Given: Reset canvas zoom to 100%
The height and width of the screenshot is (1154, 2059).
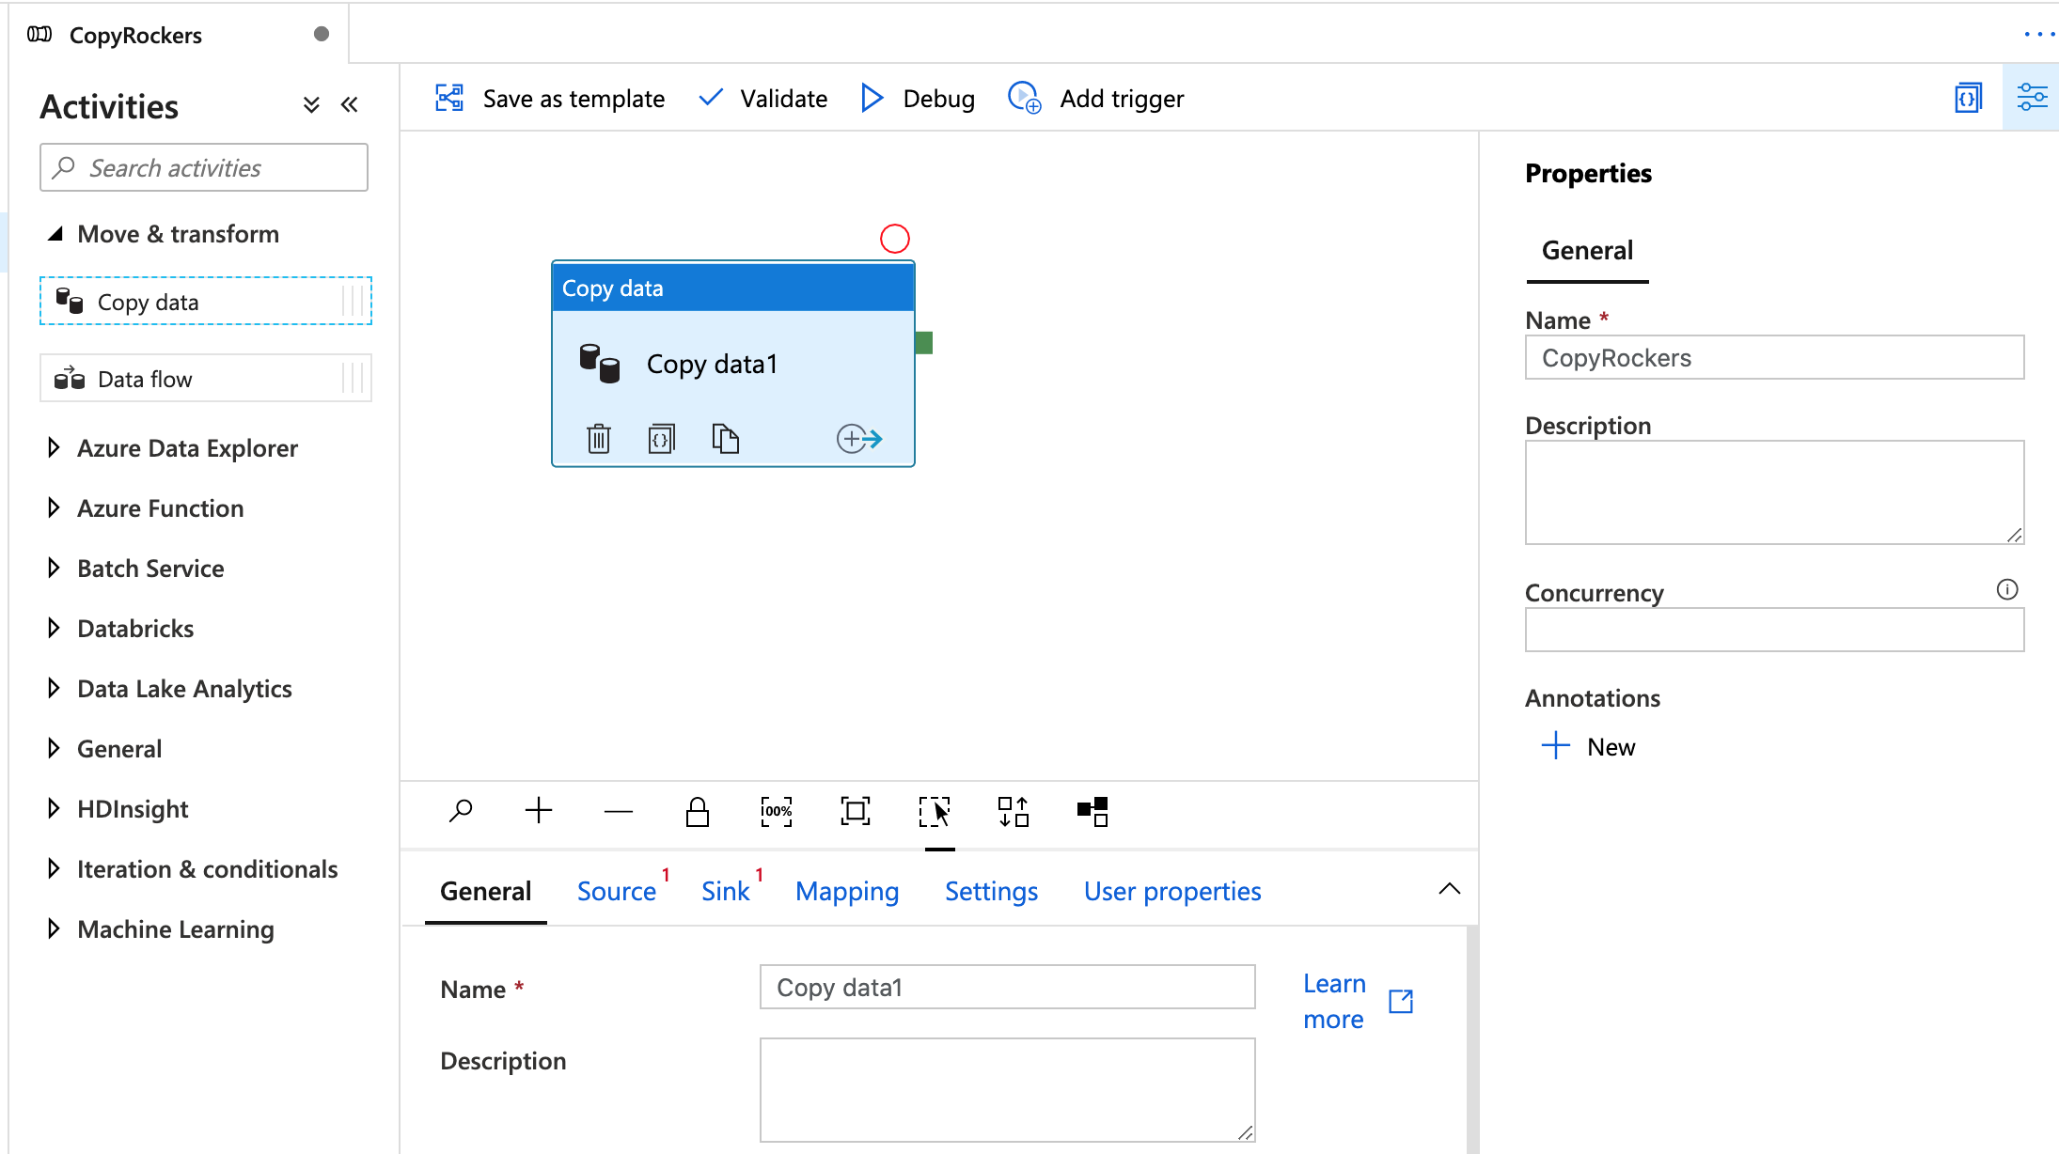Looking at the screenshot, I should [776, 810].
